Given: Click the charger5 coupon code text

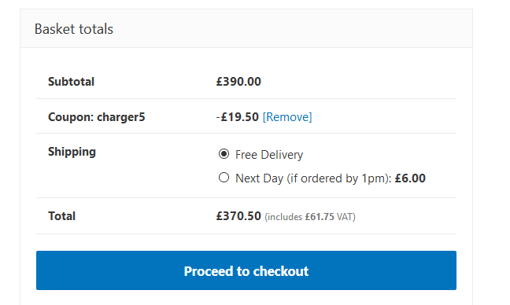Looking at the screenshot, I should (120, 117).
